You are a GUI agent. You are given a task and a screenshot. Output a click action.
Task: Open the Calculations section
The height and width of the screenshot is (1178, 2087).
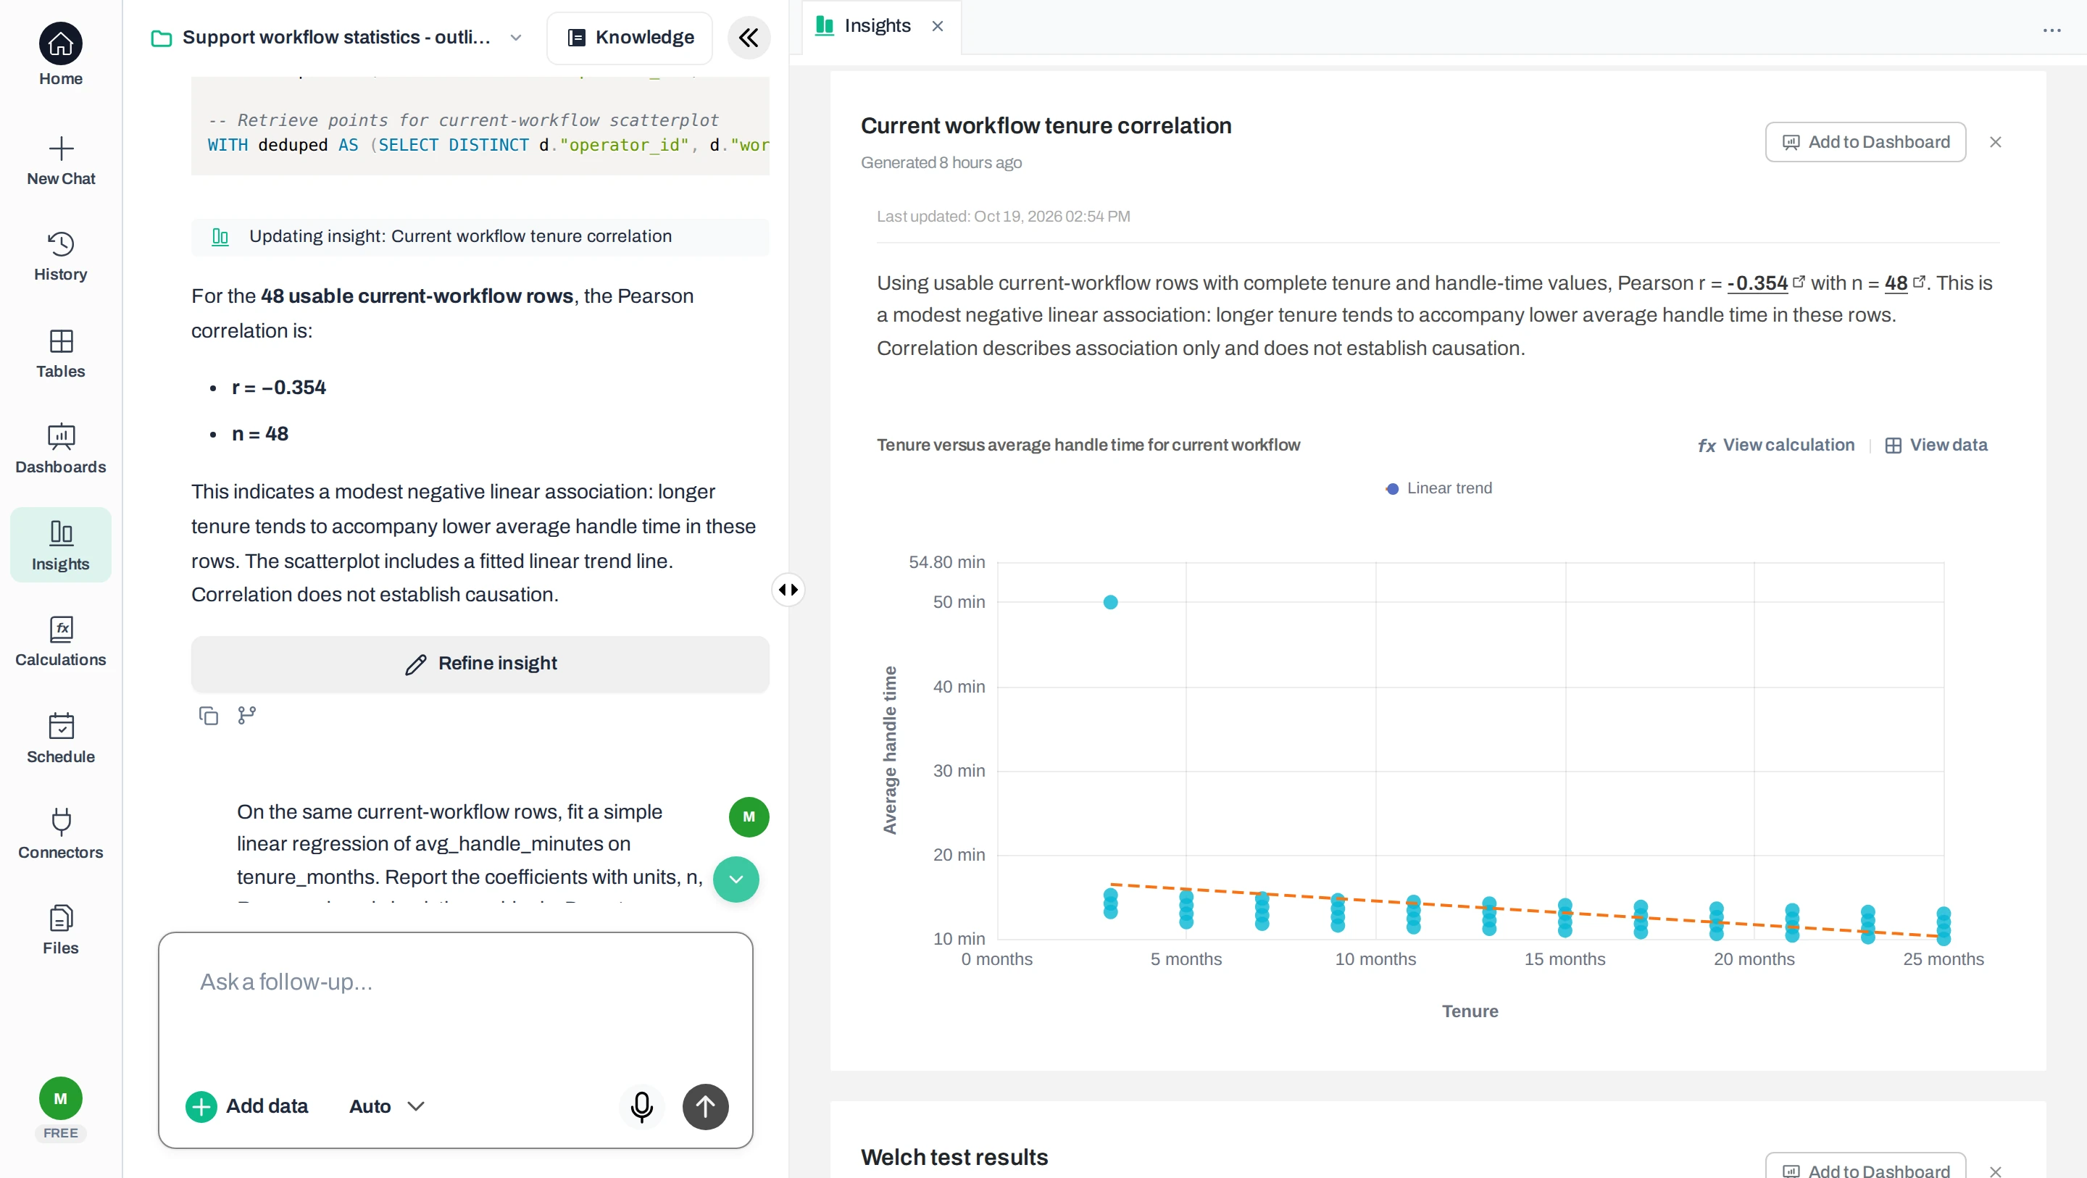point(61,642)
